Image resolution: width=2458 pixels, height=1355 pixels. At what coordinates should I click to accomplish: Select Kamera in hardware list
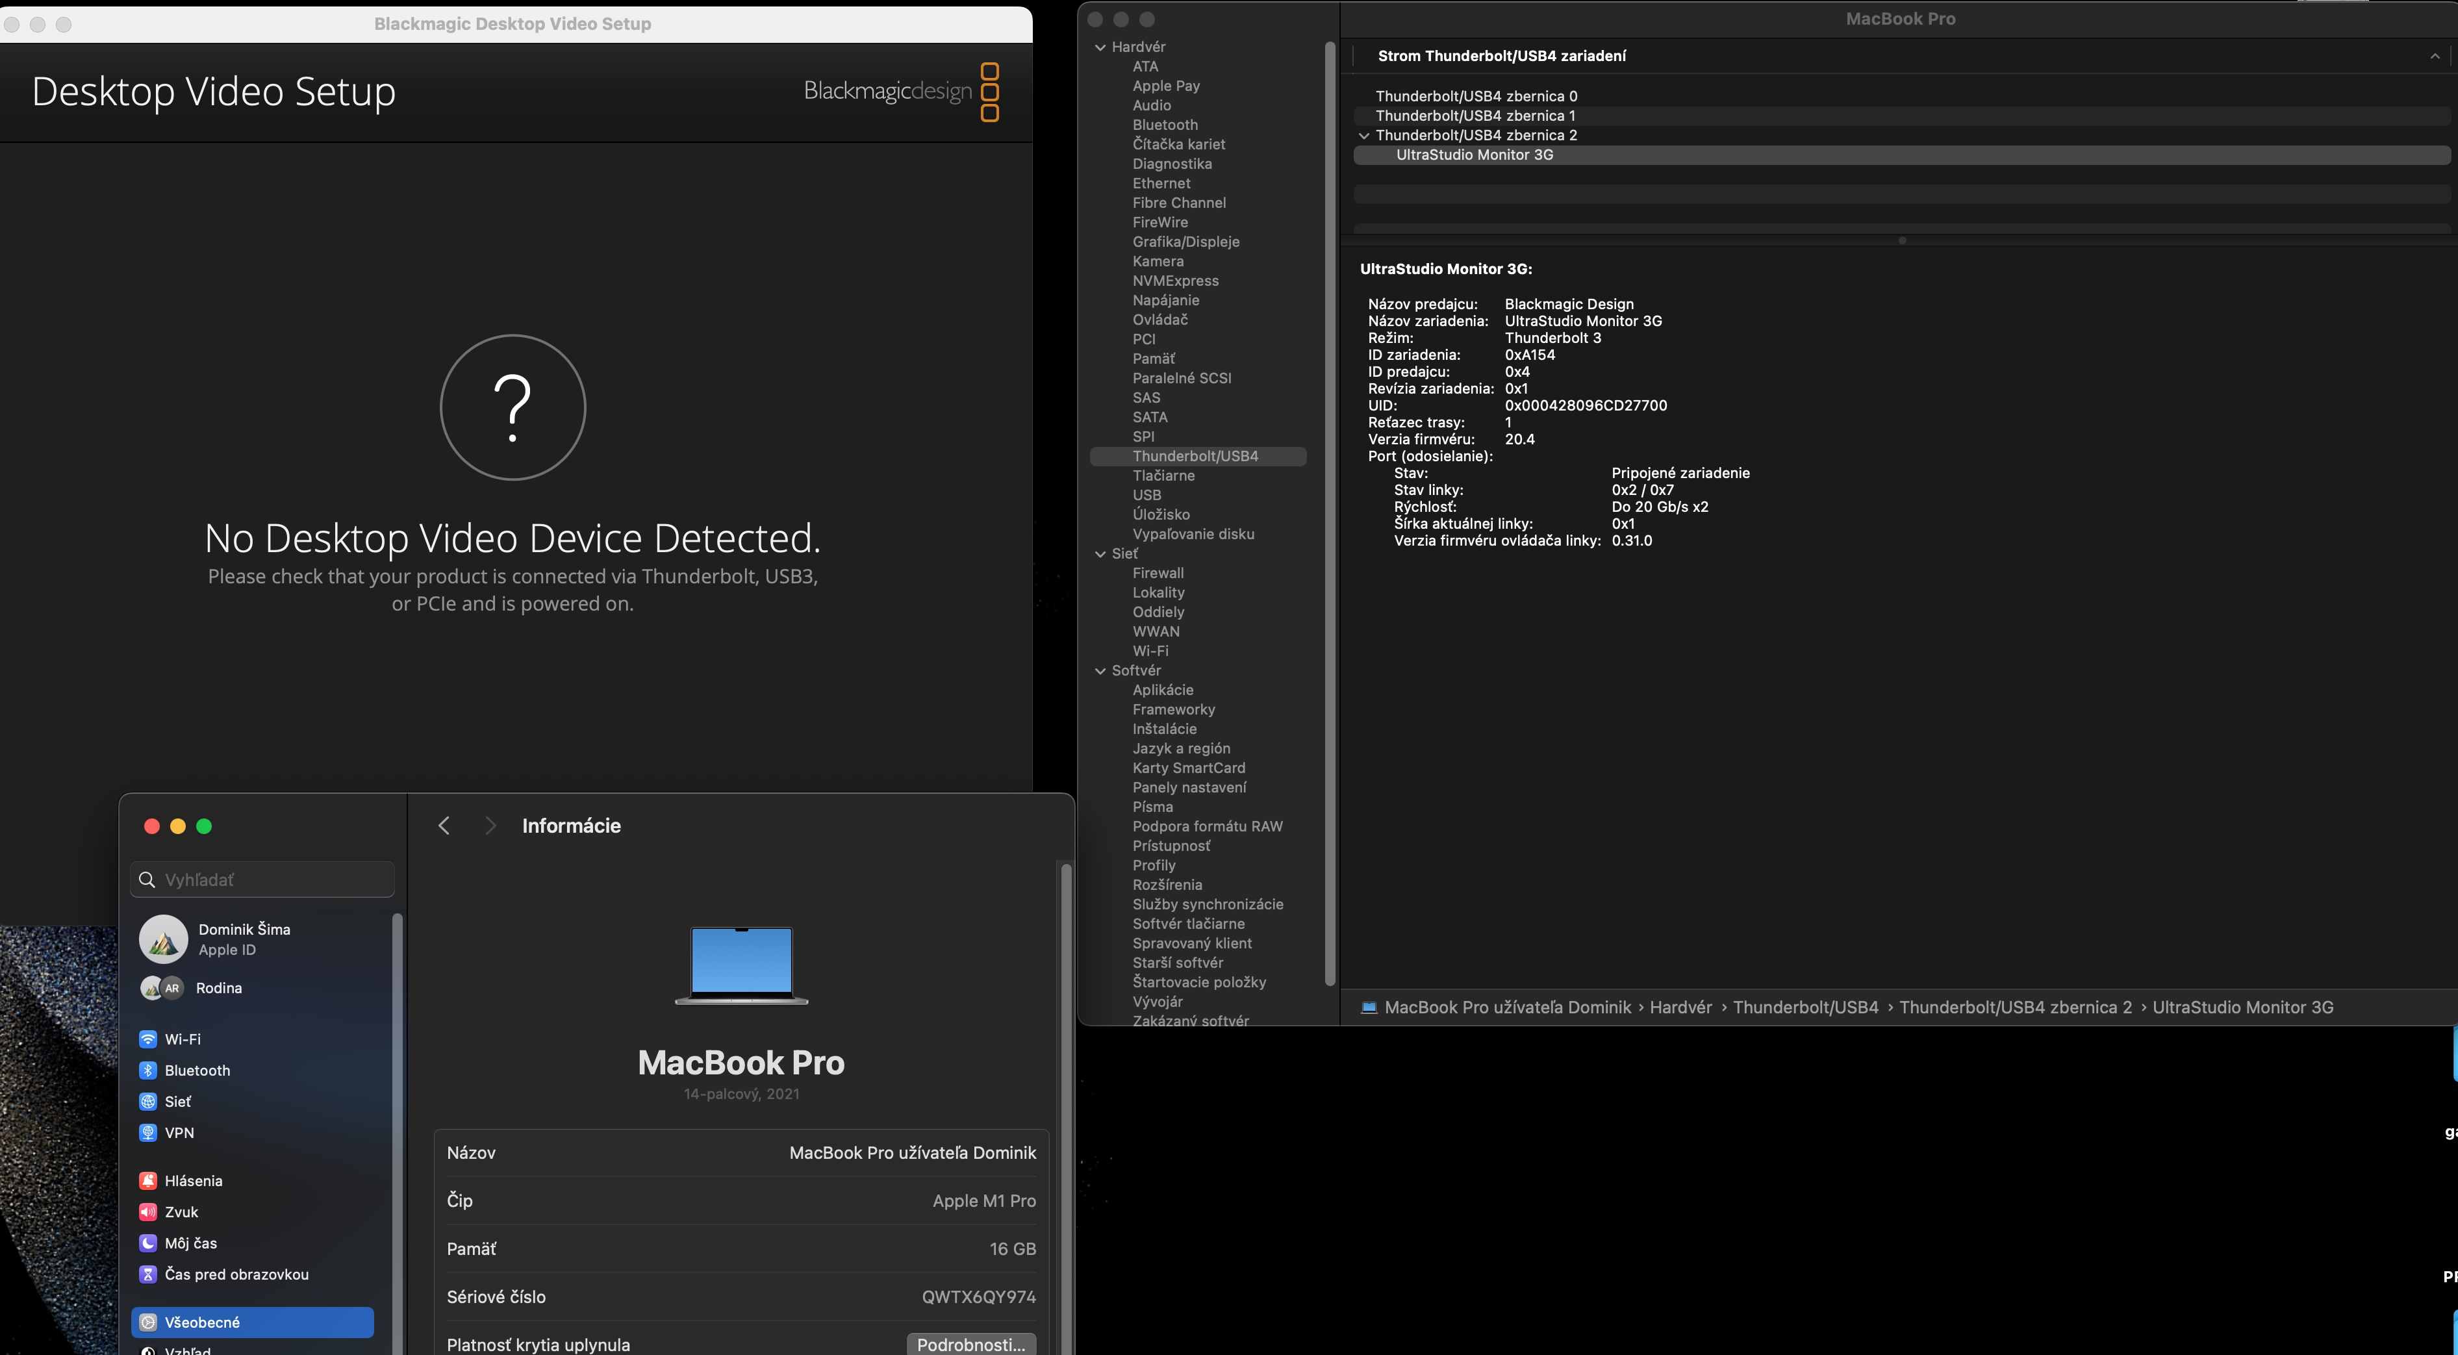[x=1158, y=262]
